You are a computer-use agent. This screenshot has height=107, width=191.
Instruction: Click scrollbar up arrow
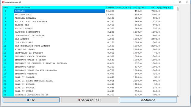pyautogui.click(x=178, y=7)
